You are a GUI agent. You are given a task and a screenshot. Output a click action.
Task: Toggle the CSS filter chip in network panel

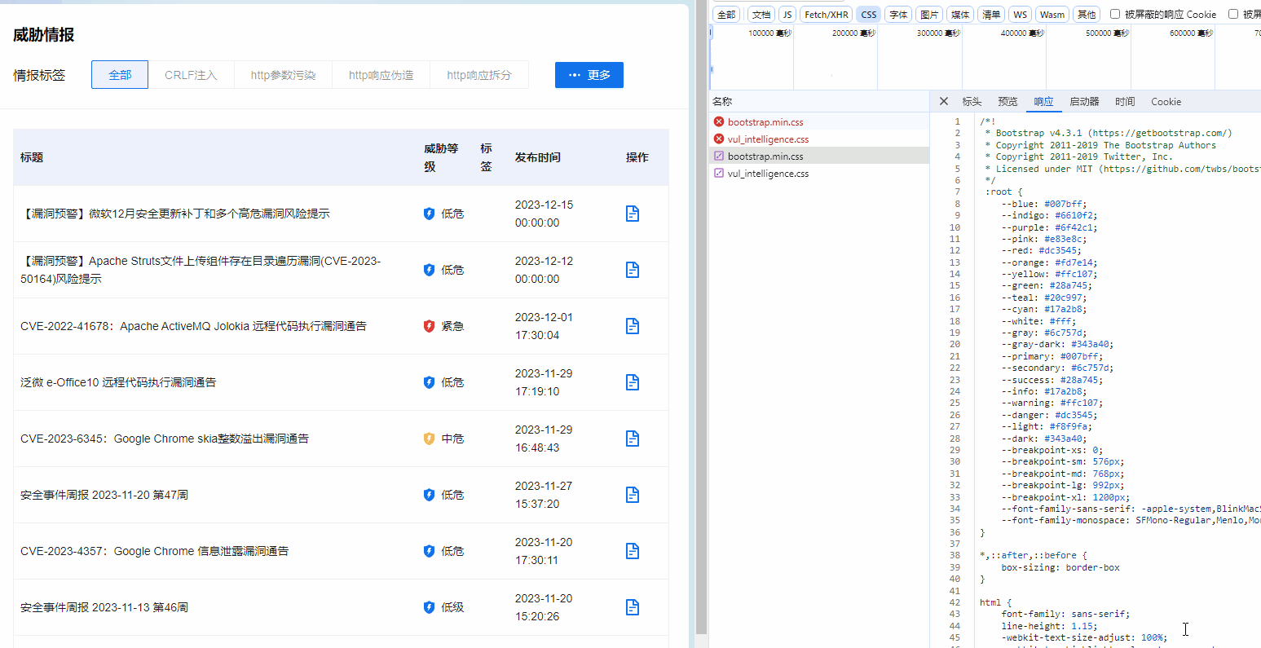(868, 14)
